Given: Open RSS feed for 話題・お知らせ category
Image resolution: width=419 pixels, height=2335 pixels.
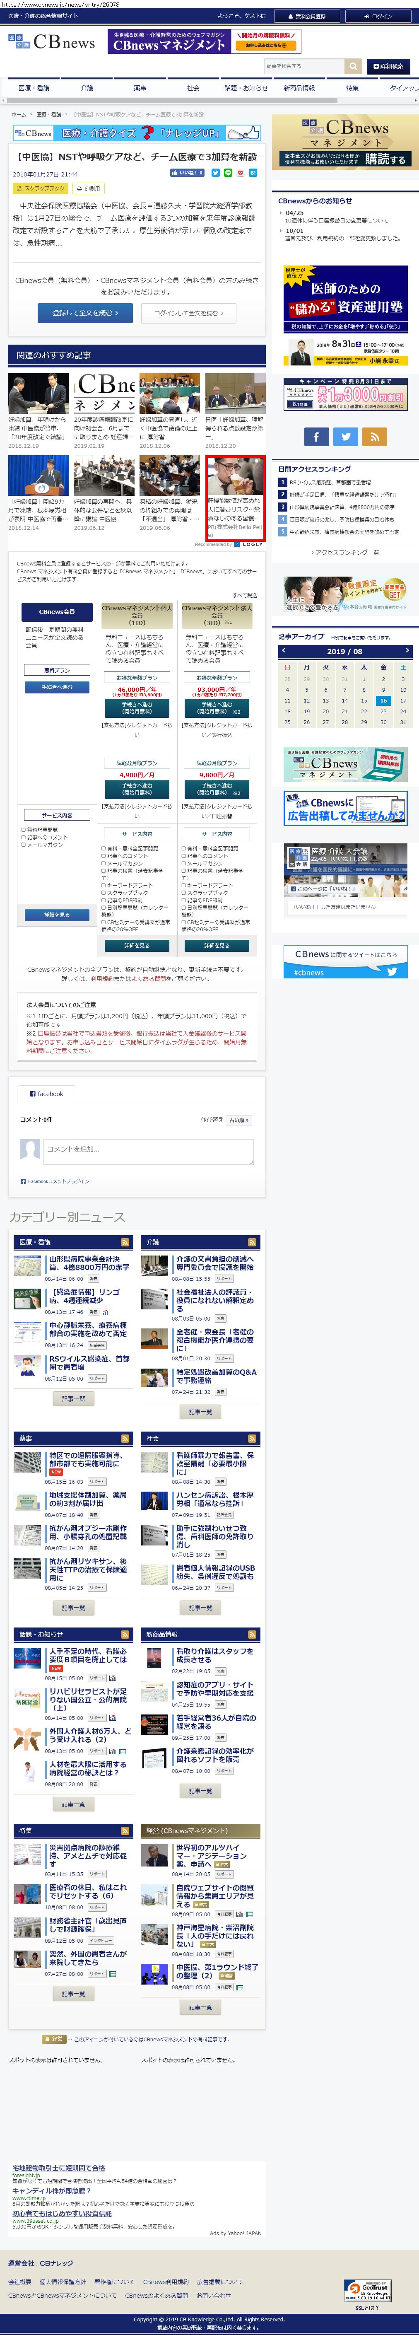Looking at the screenshot, I should [125, 1634].
